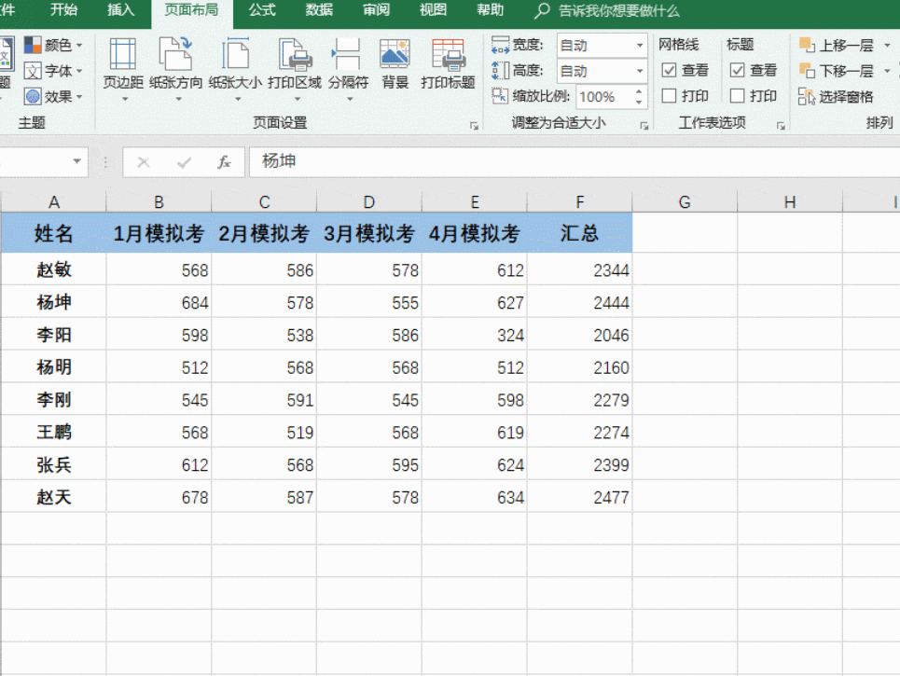Open the 宽度 自动 dropdown
Viewport: 900px width, 676px height.
[640, 46]
